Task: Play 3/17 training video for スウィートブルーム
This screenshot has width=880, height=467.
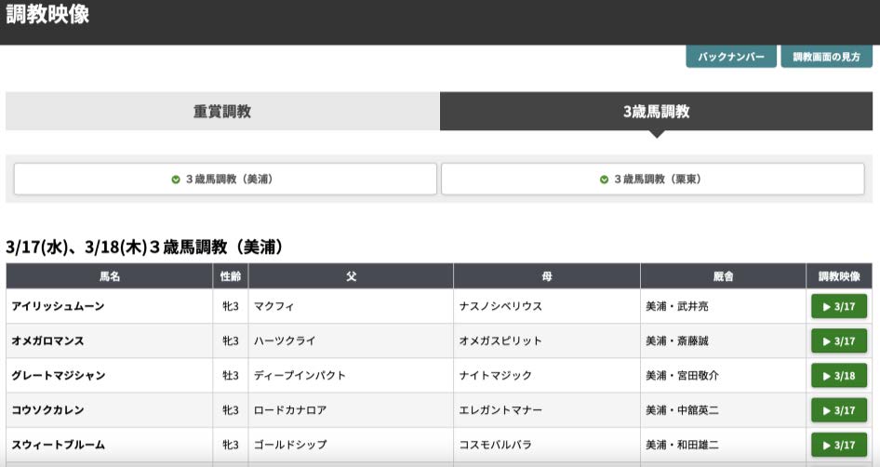Action: [839, 445]
